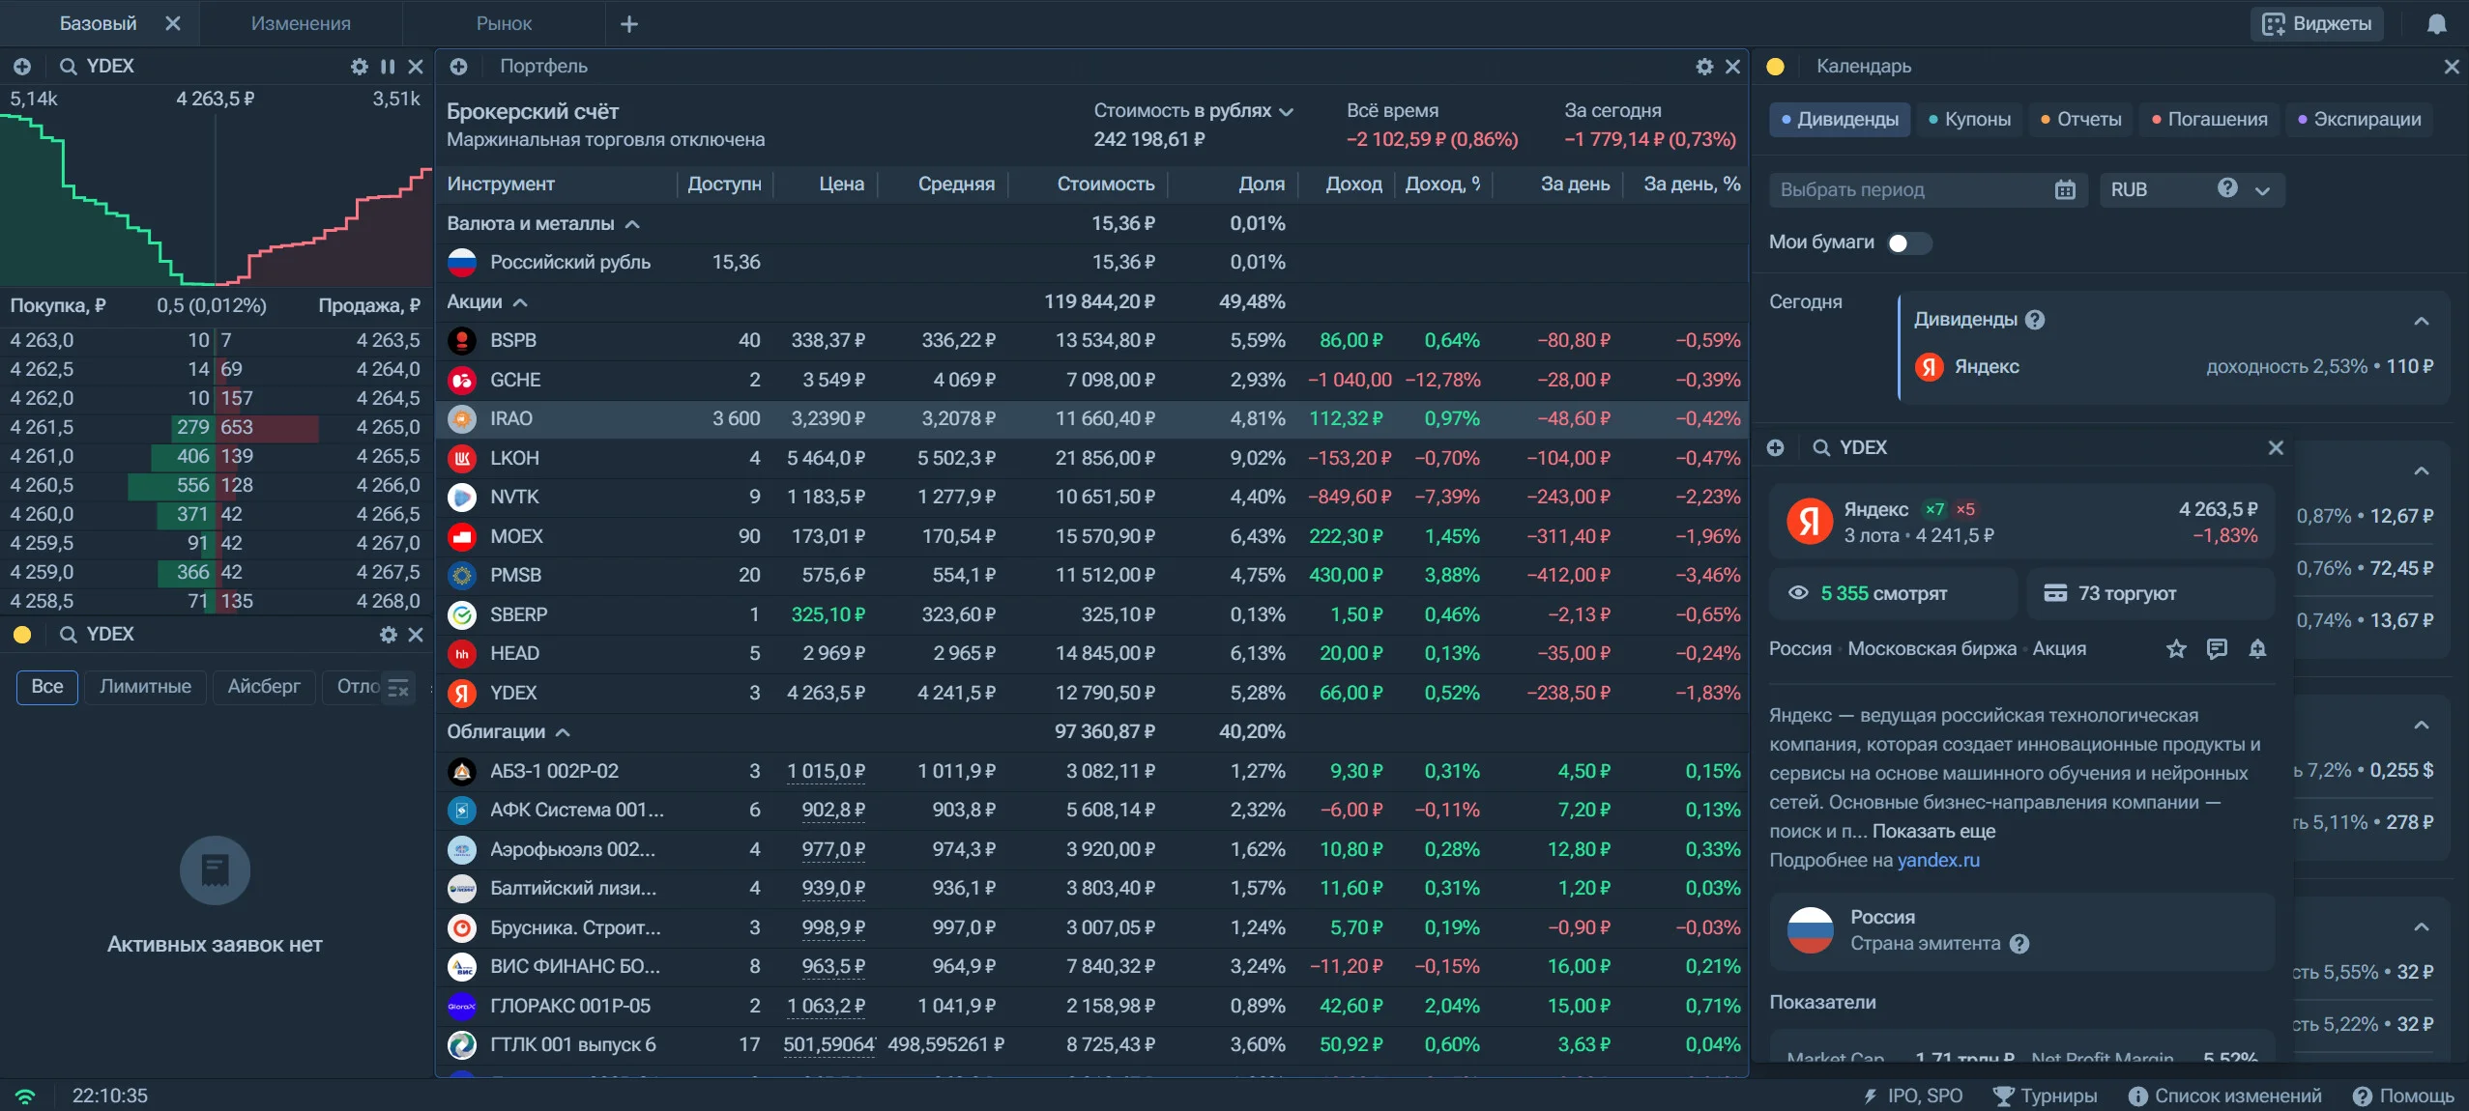Click the yellow link-group dot in orders widget
The image size is (2469, 1111).
pyautogui.click(x=22, y=635)
